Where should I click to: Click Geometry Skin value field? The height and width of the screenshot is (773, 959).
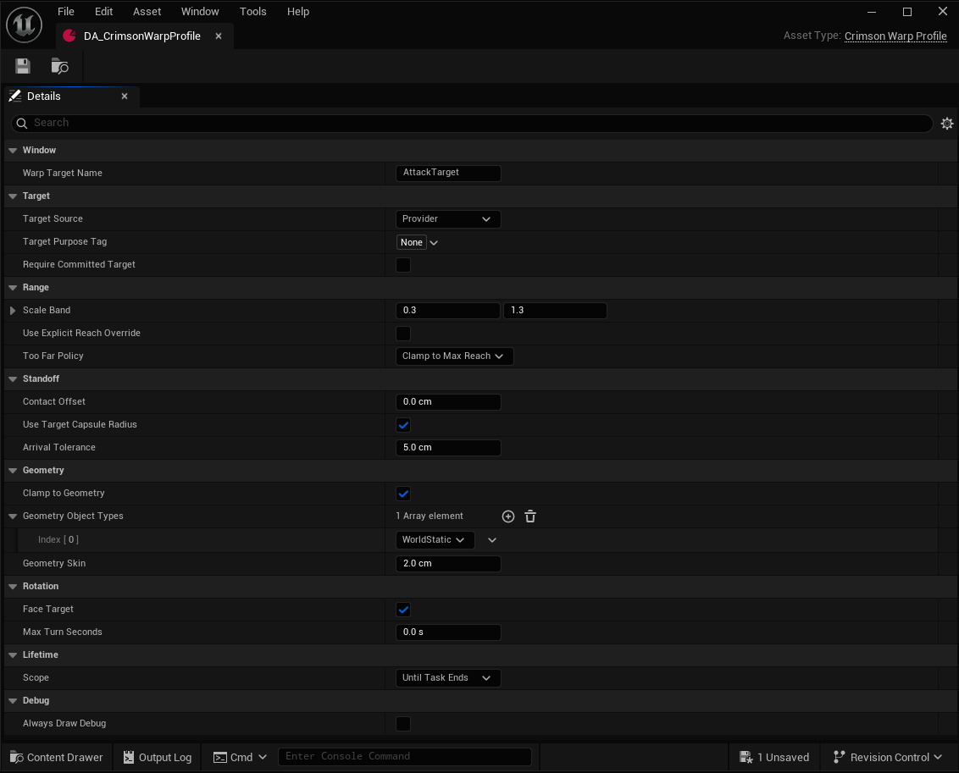click(447, 563)
